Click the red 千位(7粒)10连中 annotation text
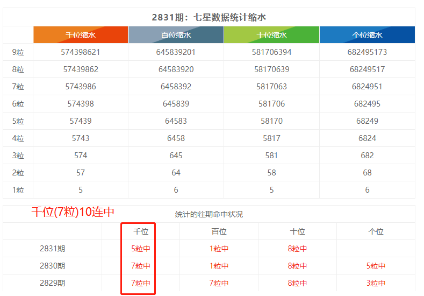The height and width of the screenshot is (296, 424). [73, 212]
